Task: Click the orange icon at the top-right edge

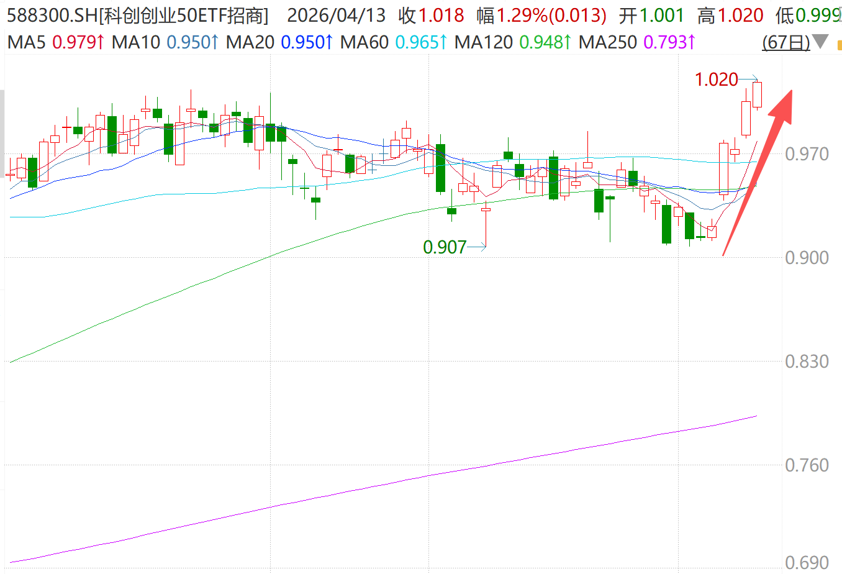Action: [839, 43]
